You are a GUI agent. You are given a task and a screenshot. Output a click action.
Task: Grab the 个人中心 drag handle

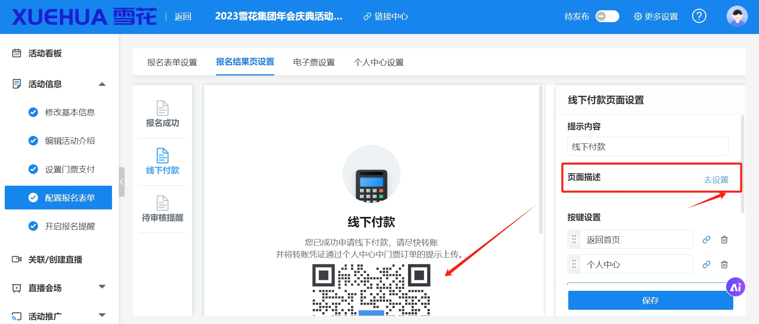pos(574,264)
